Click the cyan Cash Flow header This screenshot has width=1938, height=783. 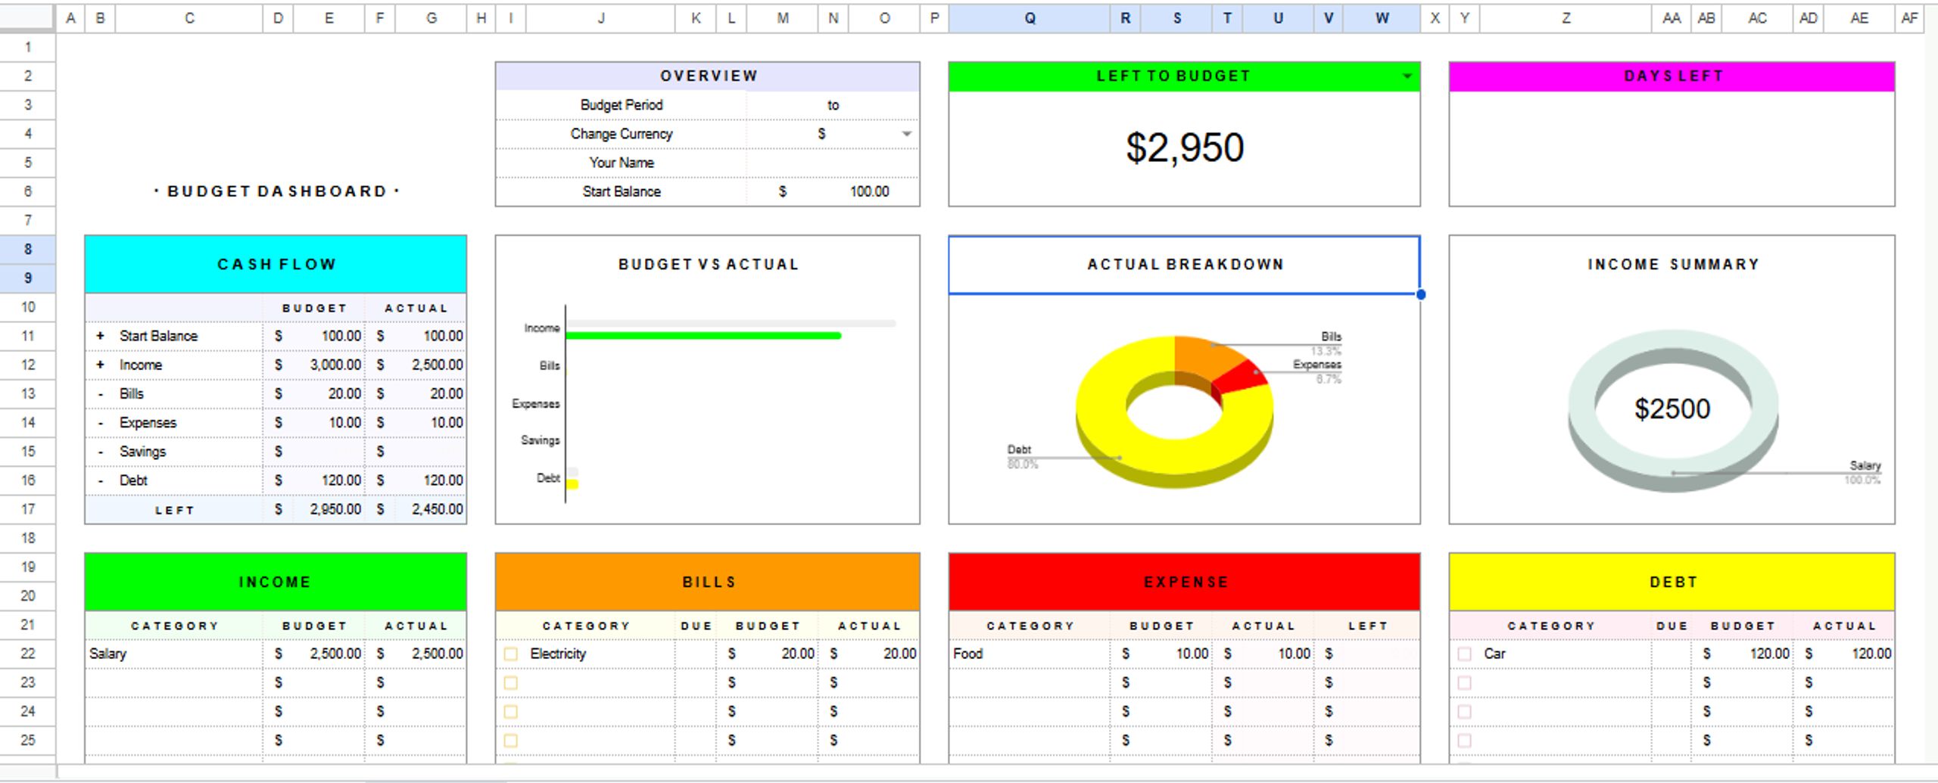click(x=276, y=264)
